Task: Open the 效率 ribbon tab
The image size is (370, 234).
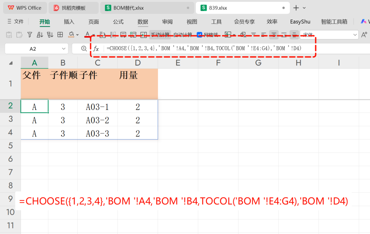Action: tap(272, 22)
